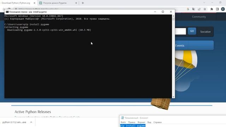
Task: Click the Downloading pygame-2.3.0 wheel line
Action: pyautogui.click(x=49, y=30)
